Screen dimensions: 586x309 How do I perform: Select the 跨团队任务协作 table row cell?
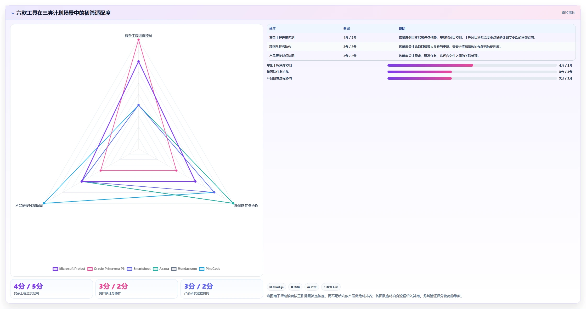pos(280,47)
